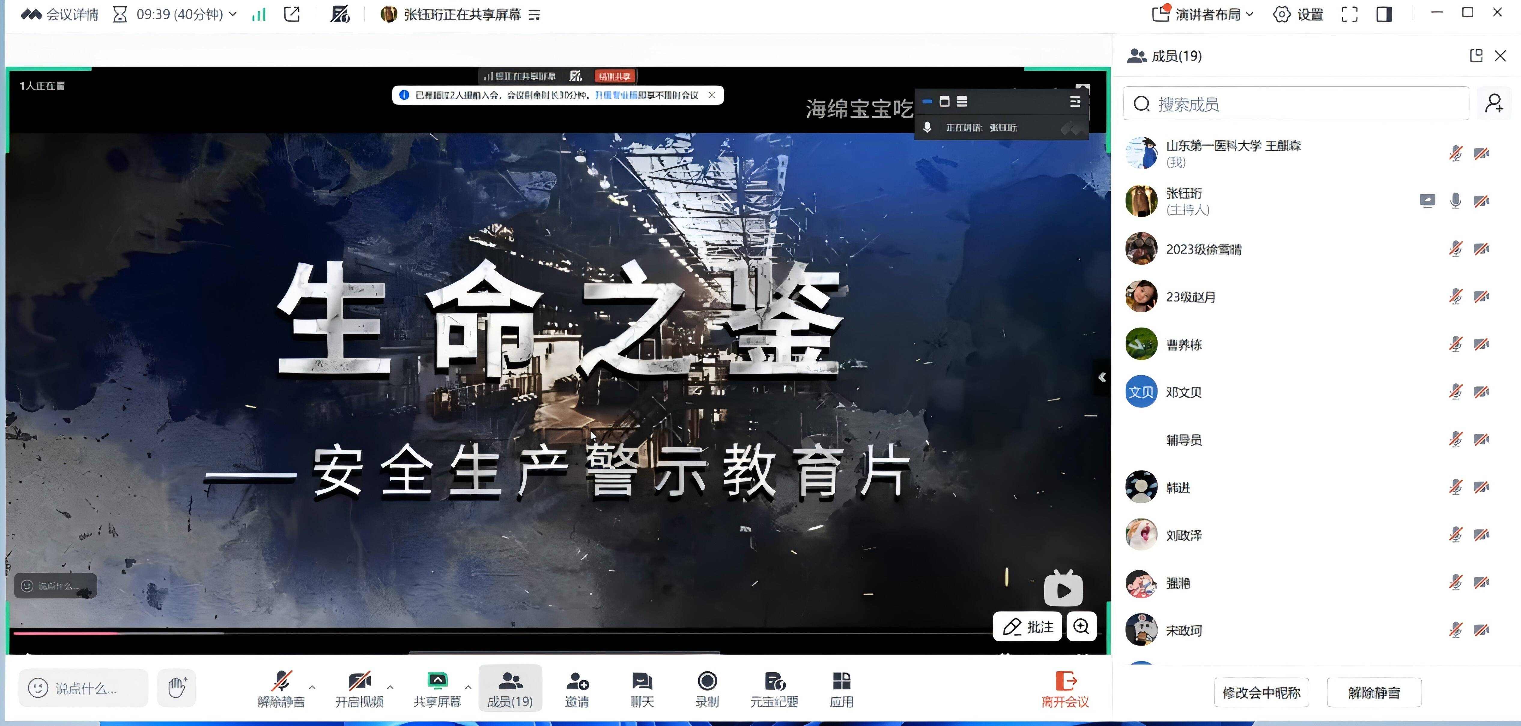This screenshot has height=726, width=1521.
Task: Click the add member icon beside search
Action: pos(1494,104)
